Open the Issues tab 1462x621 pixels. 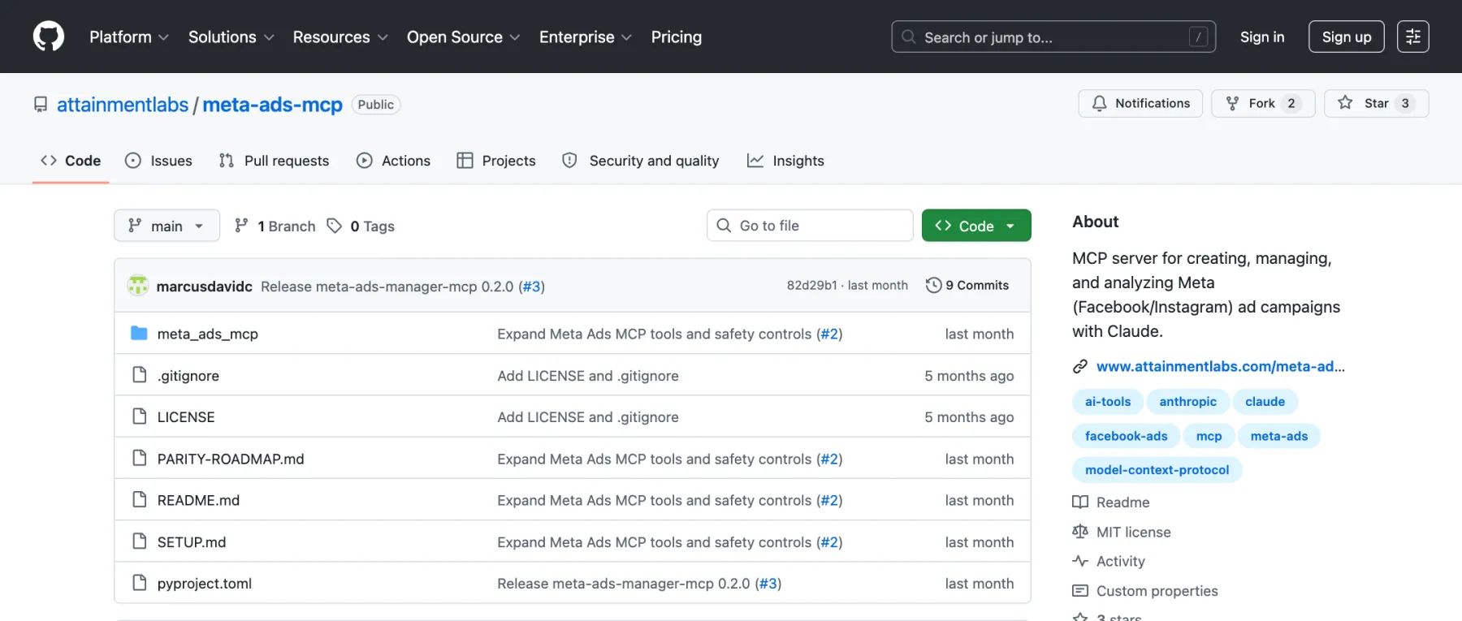[158, 161]
